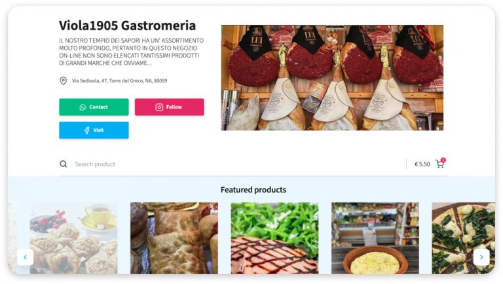Click the €5.50 cart total
The image size is (503, 284).
click(422, 164)
